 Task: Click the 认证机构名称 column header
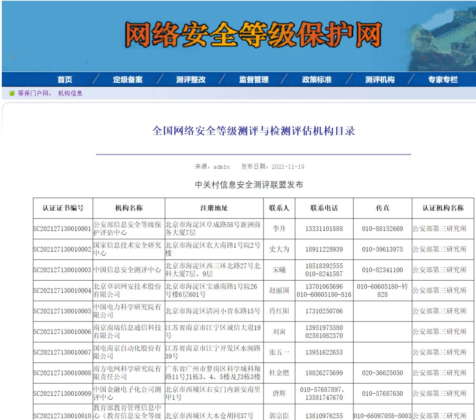pos(443,208)
